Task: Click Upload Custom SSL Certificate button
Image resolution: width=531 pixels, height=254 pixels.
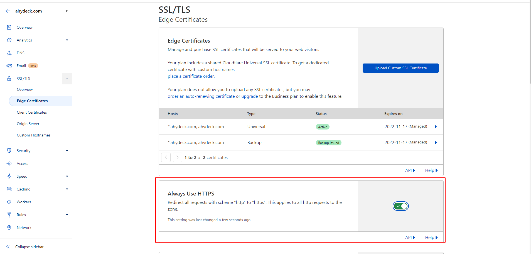Action: (x=400, y=68)
